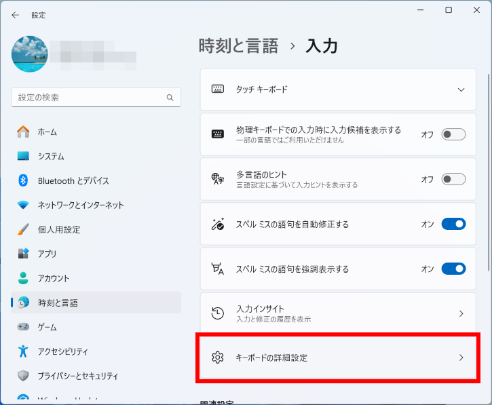Select 時刻と言語 in the sidebar

click(x=96, y=303)
